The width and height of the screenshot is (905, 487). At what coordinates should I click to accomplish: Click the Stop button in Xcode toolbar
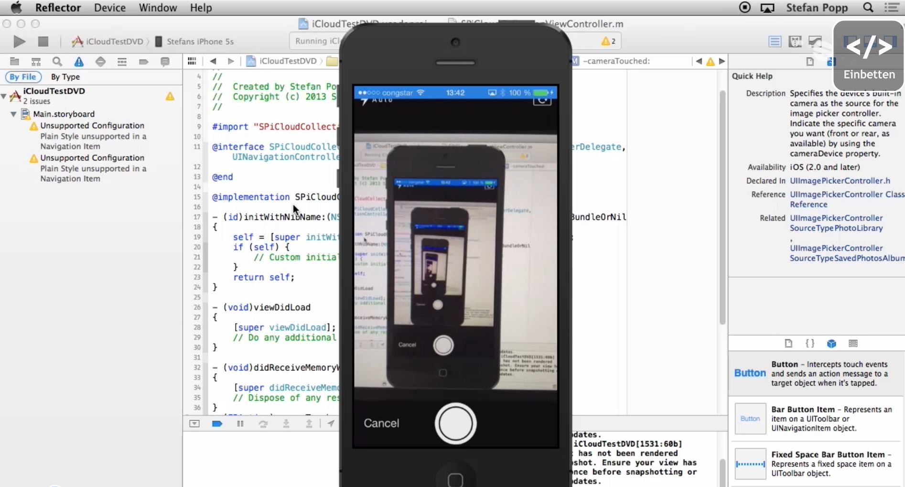pos(43,42)
